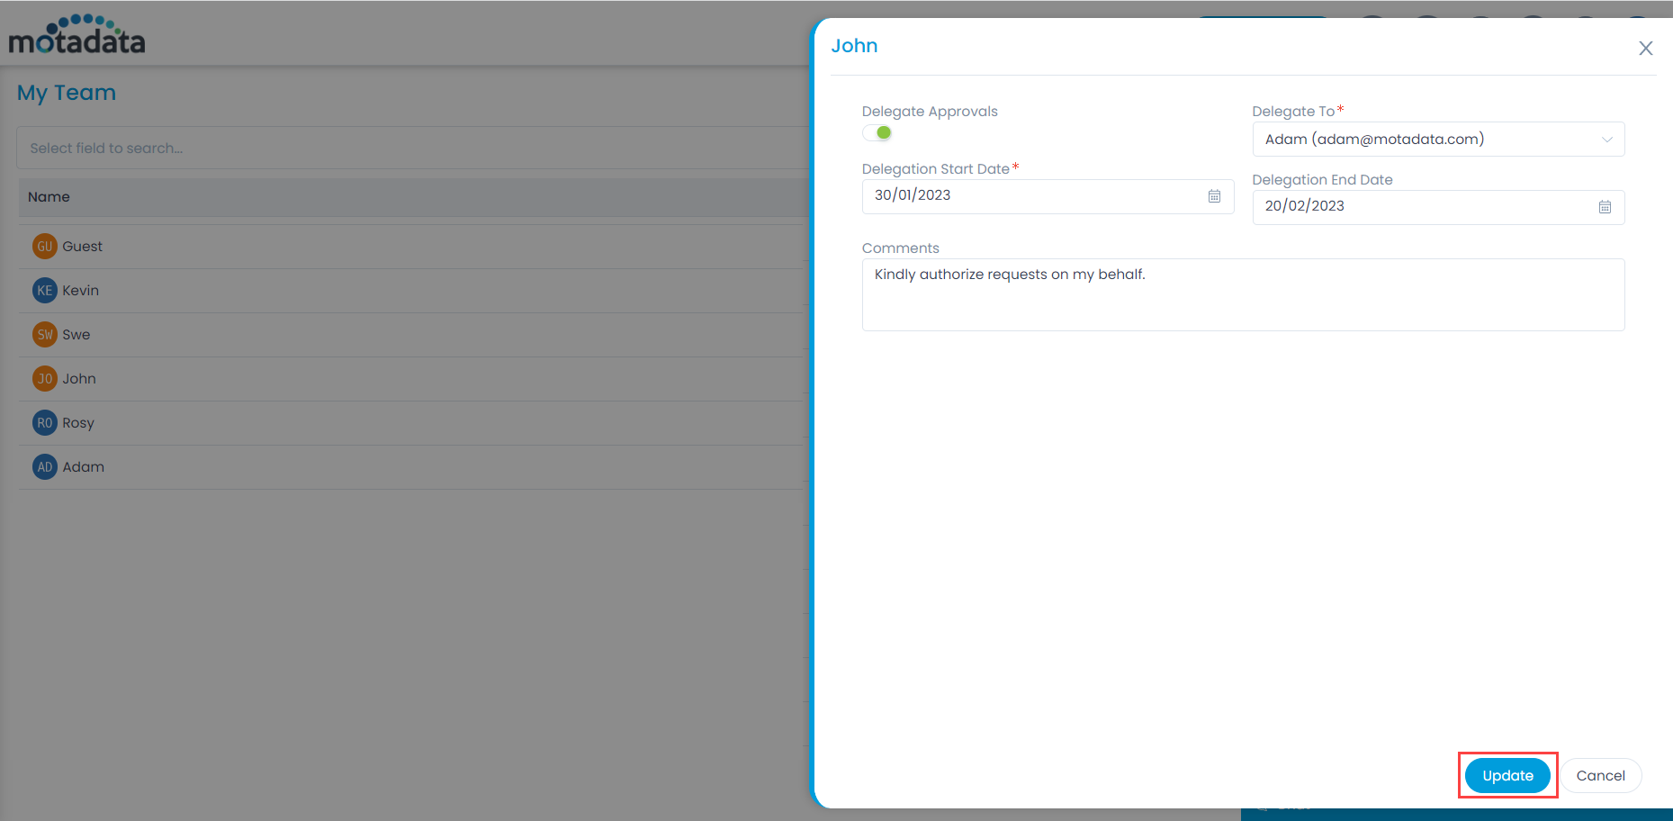Click the Delegation End Date field
The height and width of the screenshot is (821, 1673).
pyautogui.click(x=1422, y=207)
